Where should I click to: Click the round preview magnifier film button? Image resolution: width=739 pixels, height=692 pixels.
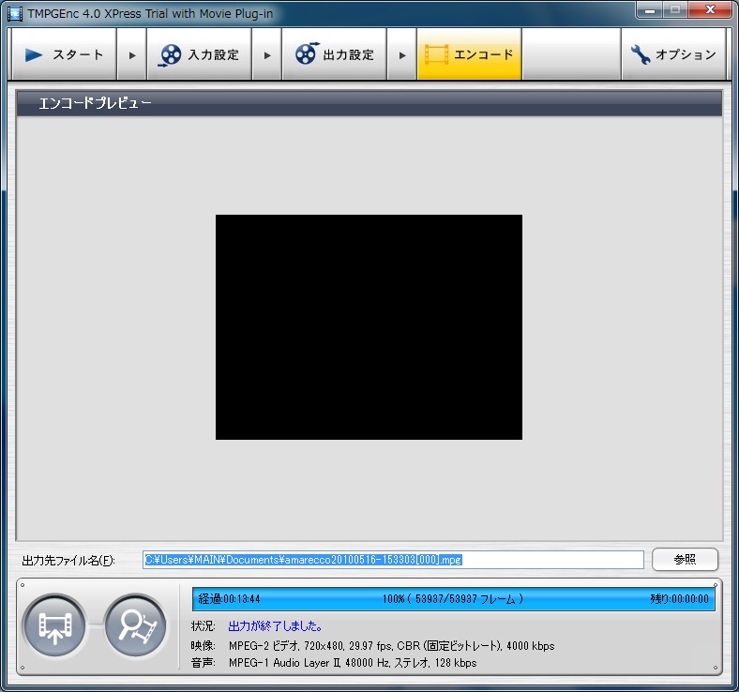tap(136, 626)
